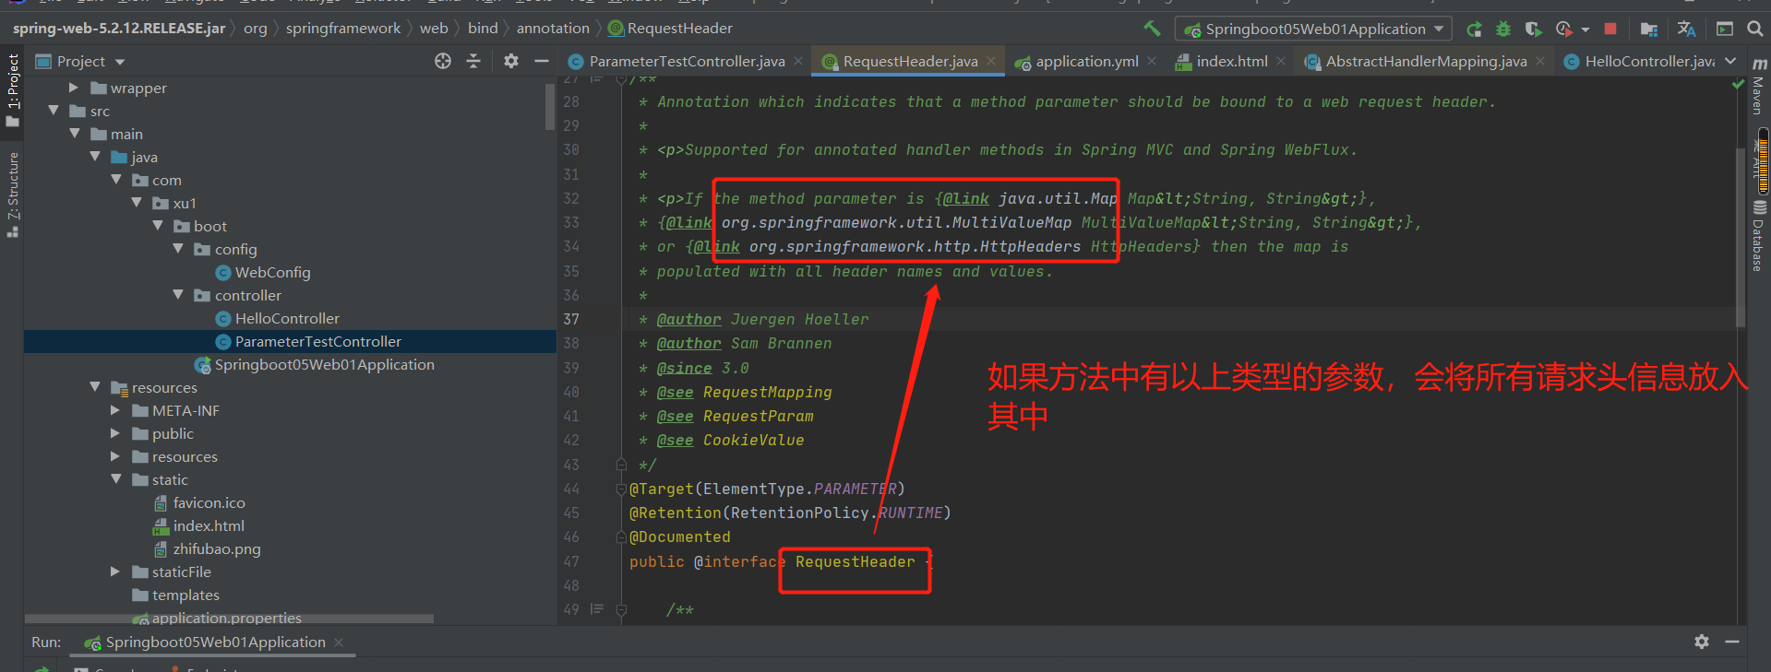The width and height of the screenshot is (1771, 672).
Task: Show the hidden editor tabs list
Action: [x=1730, y=61]
